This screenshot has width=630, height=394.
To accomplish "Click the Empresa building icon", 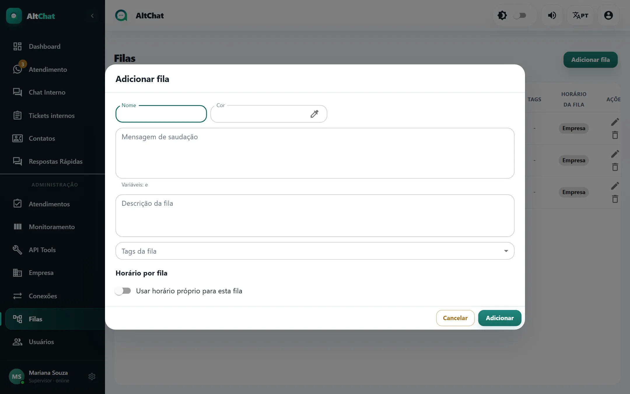I will point(17,273).
